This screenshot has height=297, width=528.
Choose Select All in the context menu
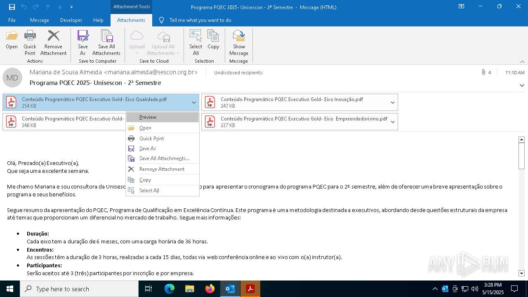163,191
